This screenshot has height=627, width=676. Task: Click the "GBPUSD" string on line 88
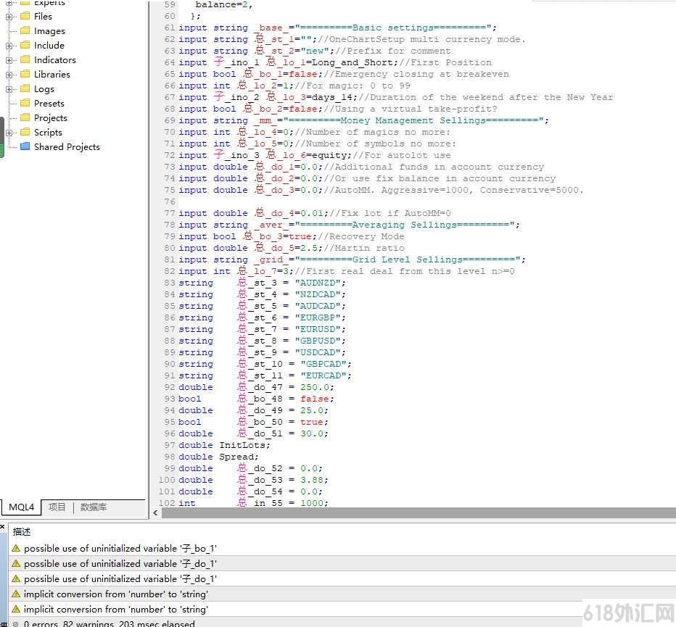pyautogui.click(x=318, y=341)
